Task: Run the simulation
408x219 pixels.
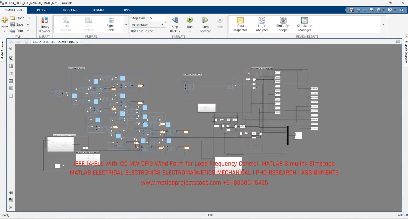Action: 190,20
